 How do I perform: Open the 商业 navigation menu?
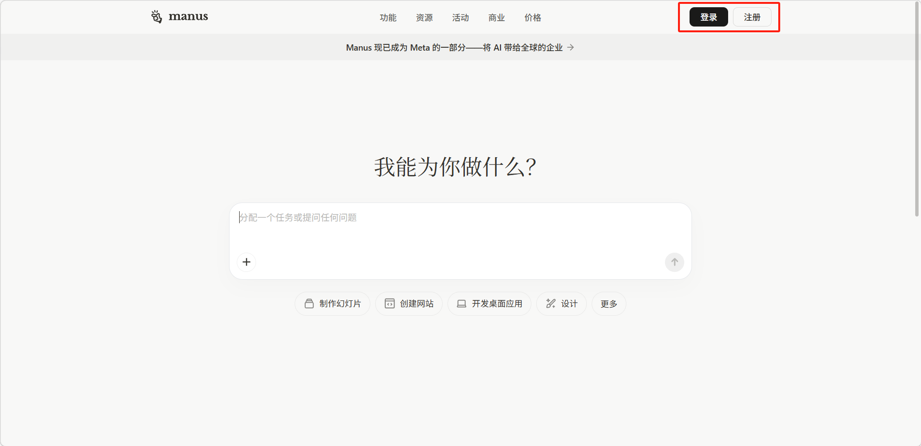tap(496, 18)
